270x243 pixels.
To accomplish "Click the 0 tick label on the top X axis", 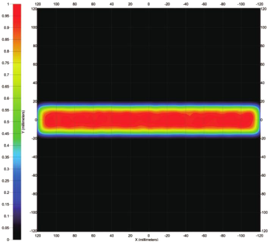I will click(149, 4).
